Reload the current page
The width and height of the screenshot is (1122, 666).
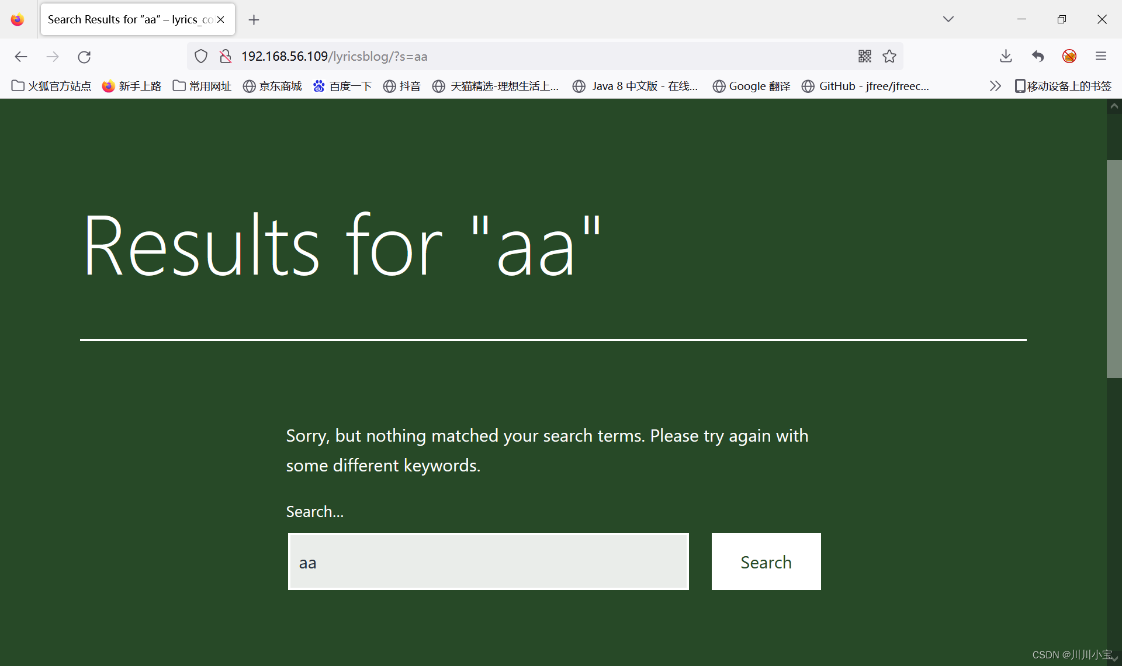(x=84, y=57)
